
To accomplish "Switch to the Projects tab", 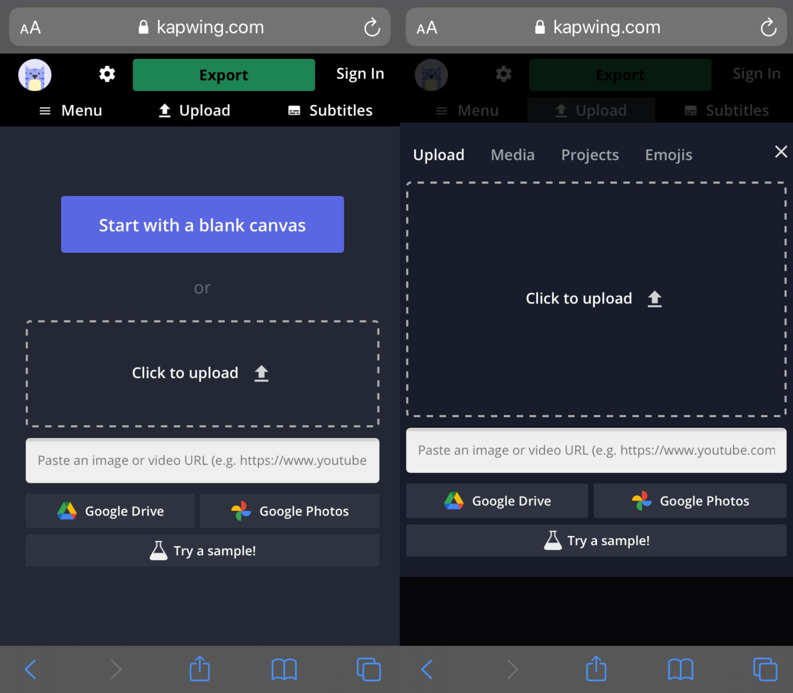I will (590, 155).
